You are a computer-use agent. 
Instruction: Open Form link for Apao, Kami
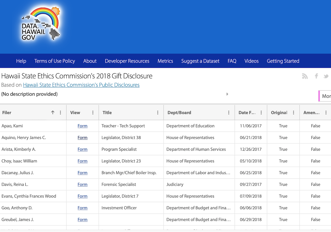tap(82, 126)
